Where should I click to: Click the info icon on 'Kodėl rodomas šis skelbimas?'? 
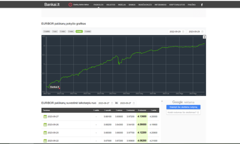click(x=198, y=112)
